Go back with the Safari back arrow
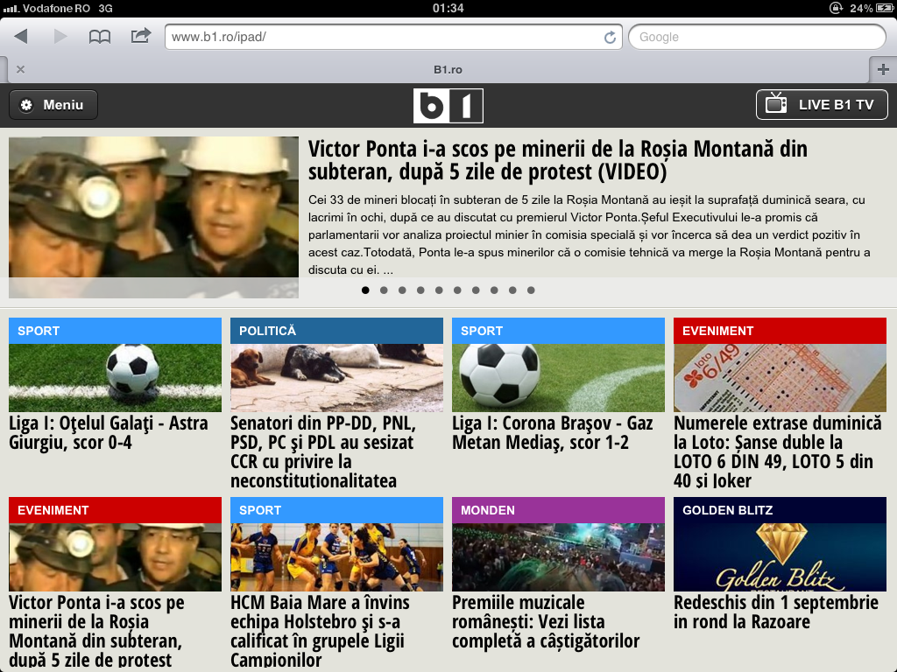Screen dimensions: 897x672 pyautogui.click(x=21, y=37)
